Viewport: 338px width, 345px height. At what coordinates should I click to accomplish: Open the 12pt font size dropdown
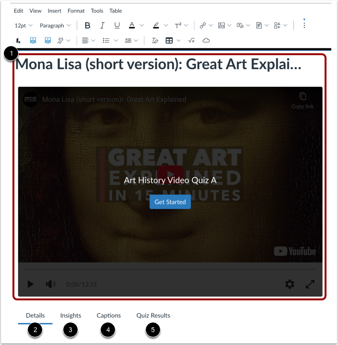click(23, 25)
